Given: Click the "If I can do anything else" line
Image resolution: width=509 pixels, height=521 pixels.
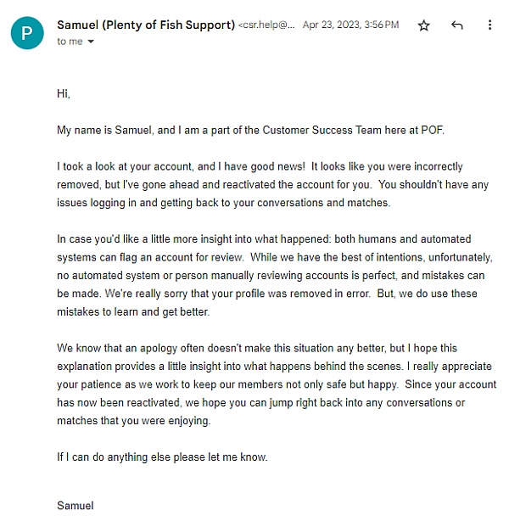Looking at the screenshot, I should pyautogui.click(x=161, y=457).
